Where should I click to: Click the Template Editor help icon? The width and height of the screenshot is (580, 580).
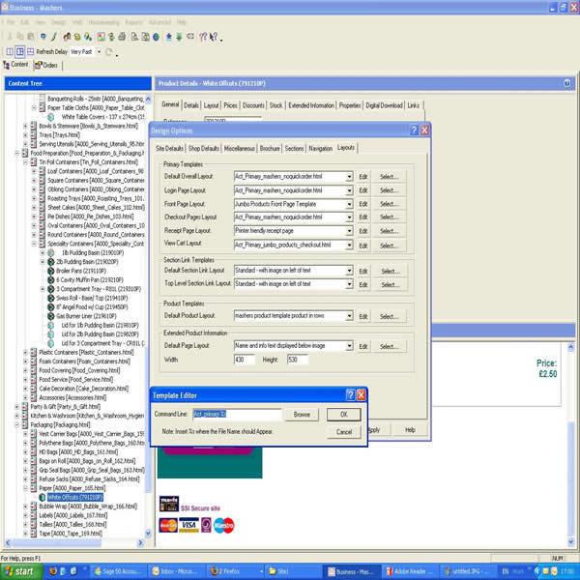pyautogui.click(x=350, y=395)
